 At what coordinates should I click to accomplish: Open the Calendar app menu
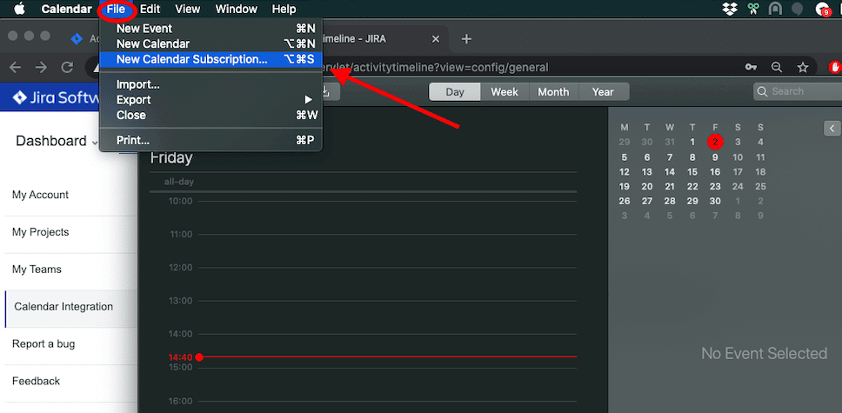67,10
